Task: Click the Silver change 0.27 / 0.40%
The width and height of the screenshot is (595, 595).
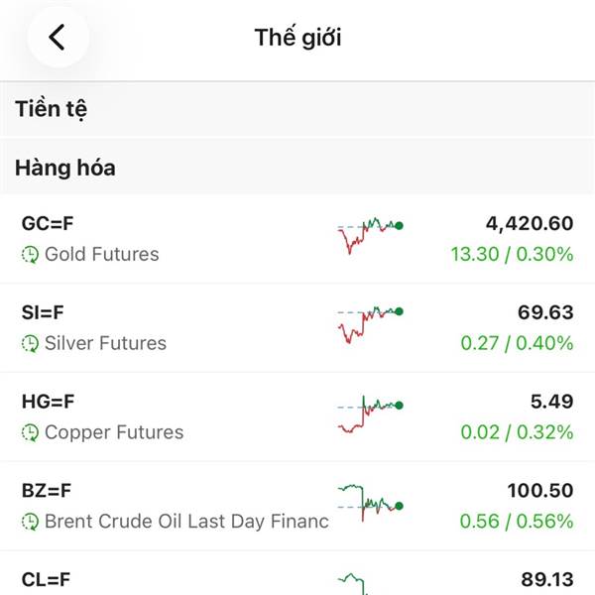Action: (x=517, y=343)
